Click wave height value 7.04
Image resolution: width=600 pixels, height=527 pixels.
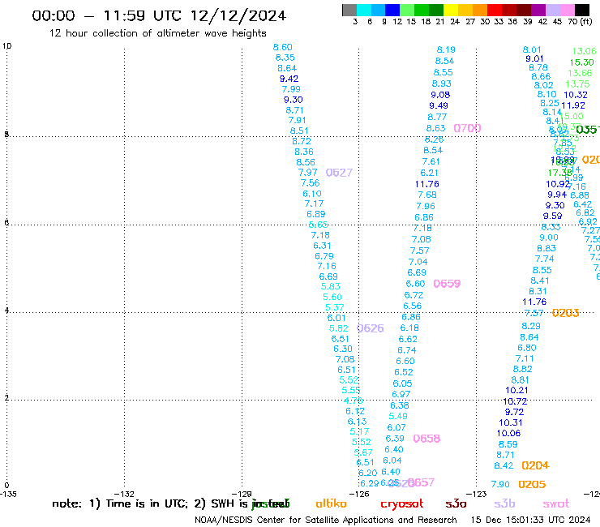click(x=418, y=262)
